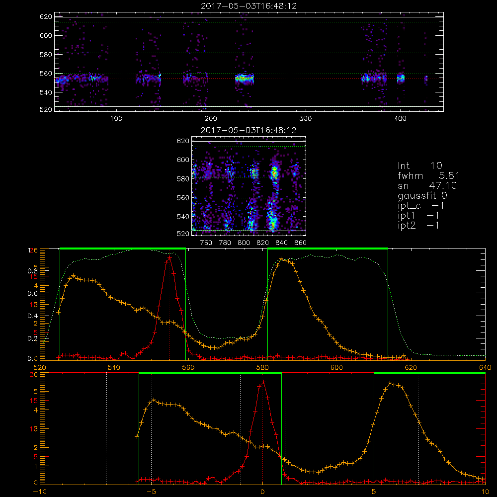This screenshot has width=497, height=497.
Task: Click x-axis label 200 in top spectrogram
Action: [211, 118]
